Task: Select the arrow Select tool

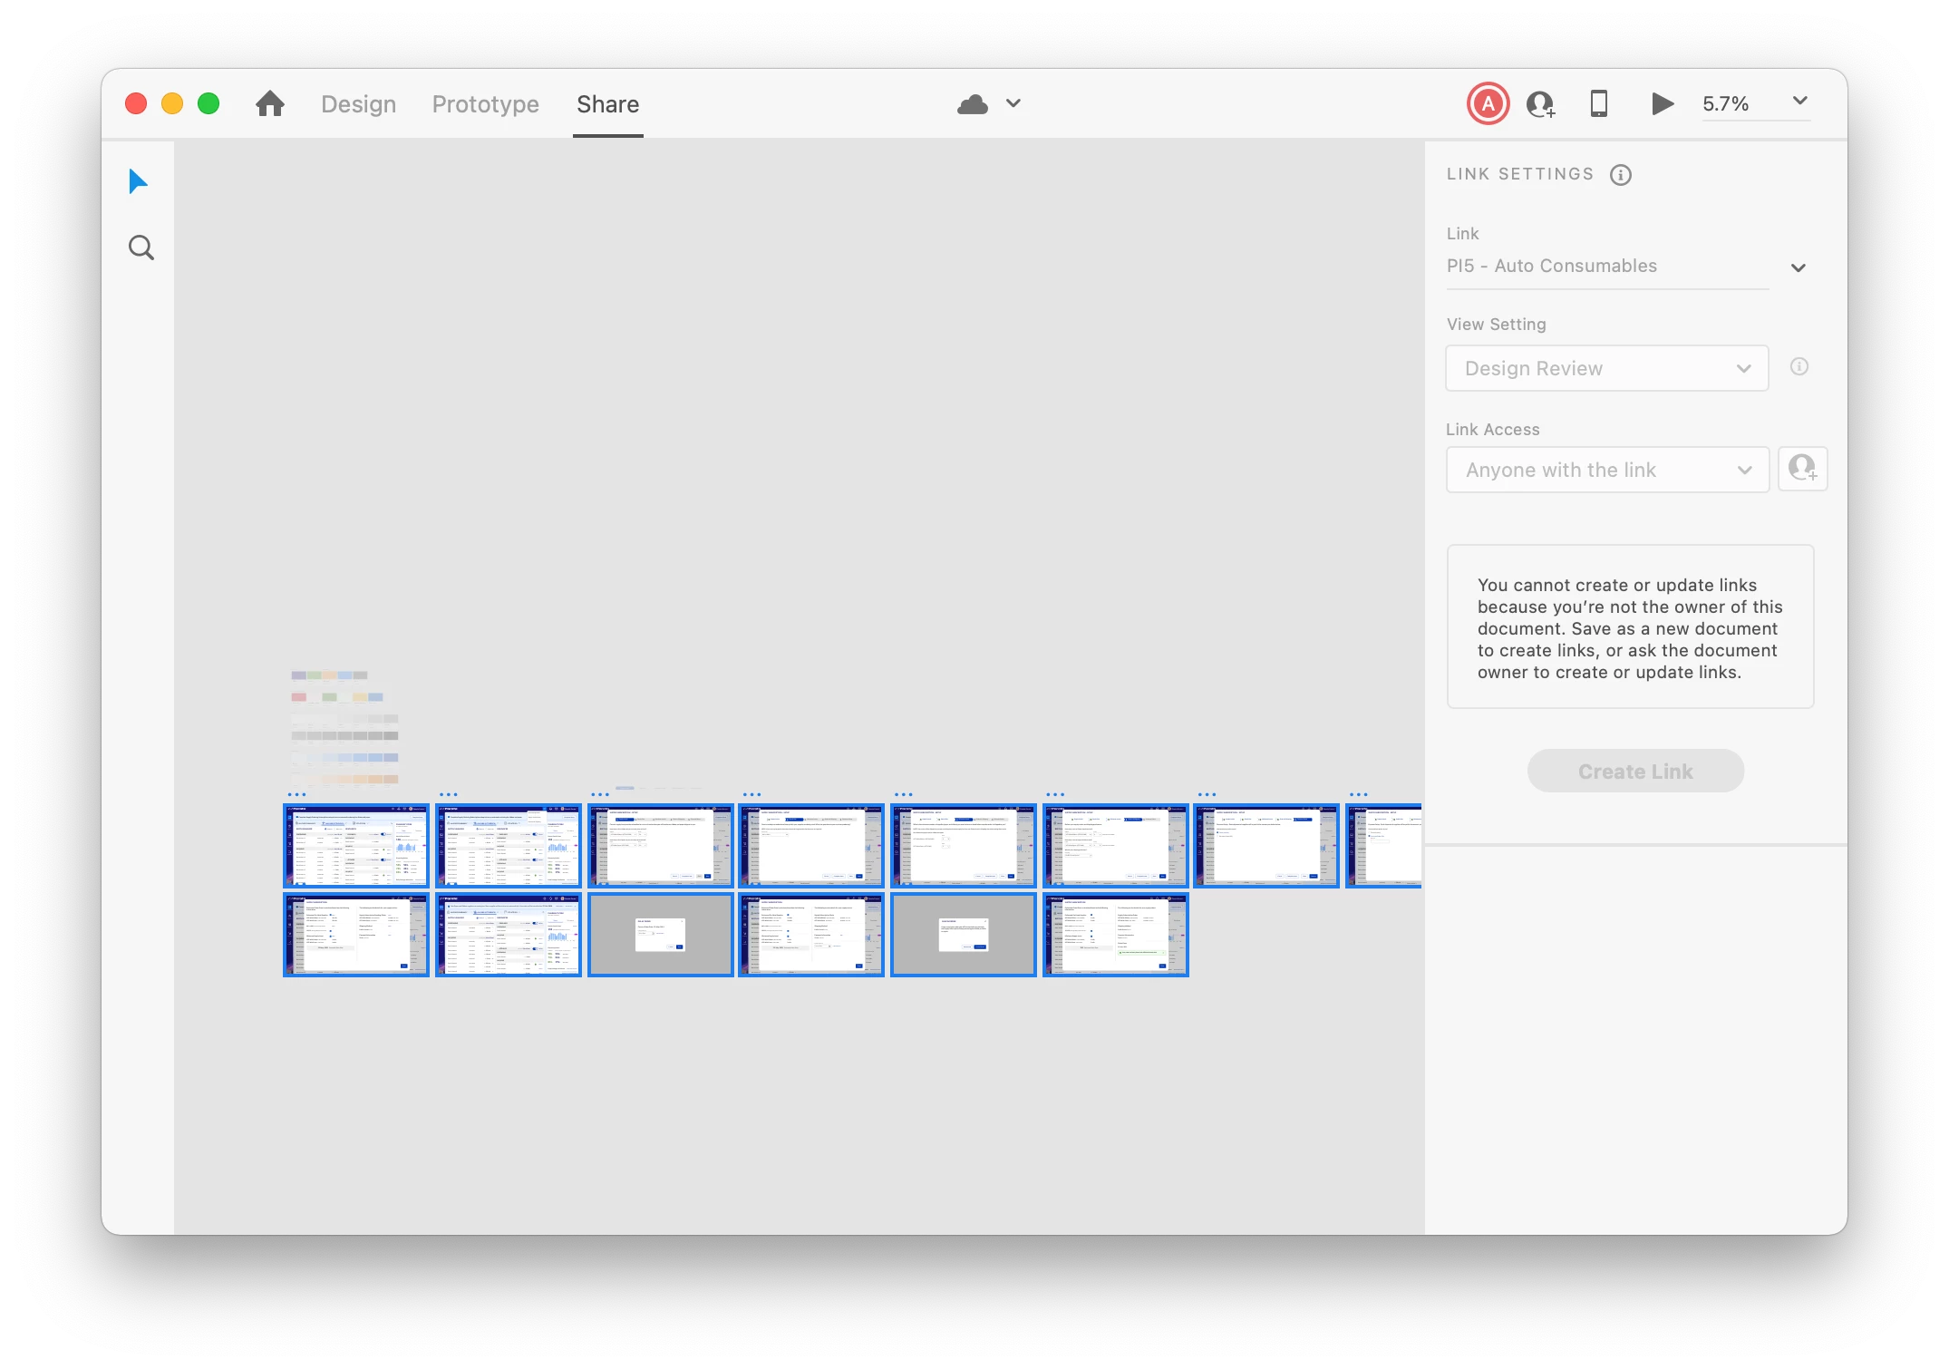Action: (x=138, y=182)
